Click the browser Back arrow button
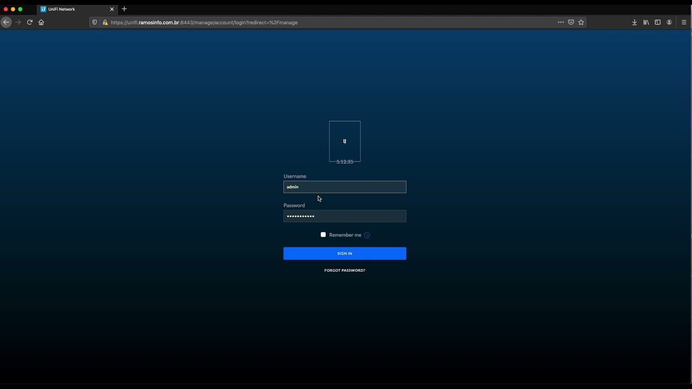 (x=6, y=22)
